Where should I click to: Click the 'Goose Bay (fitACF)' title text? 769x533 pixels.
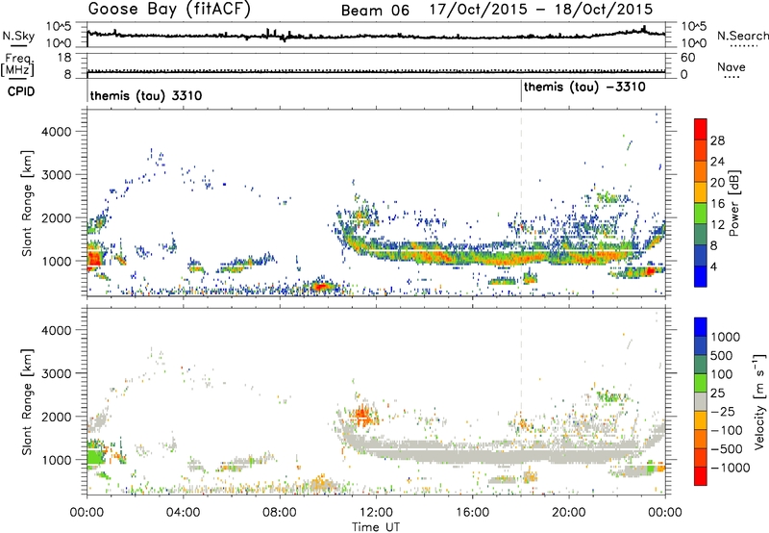[x=169, y=10]
